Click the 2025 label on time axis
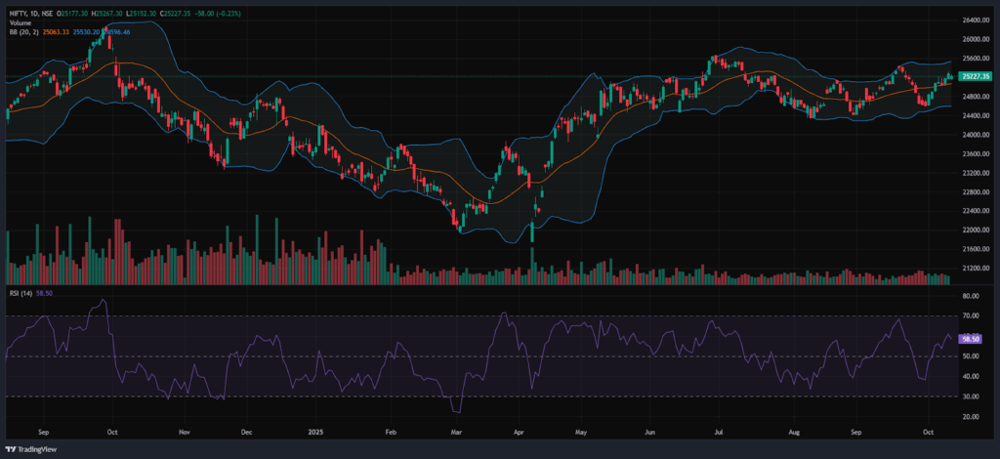Screen dimensions: 1000x459 (314, 430)
